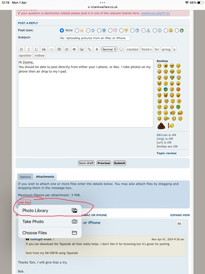Click into the Subject text field
205x274 pixels.
95,38
